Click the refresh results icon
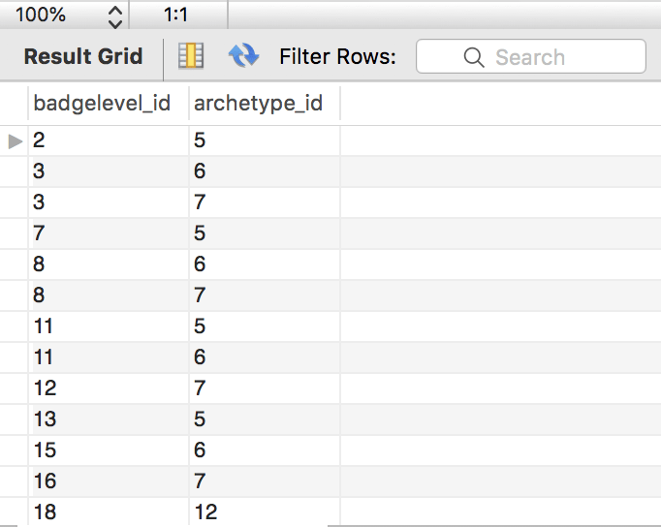This screenshot has height=527, width=661. 243,56
